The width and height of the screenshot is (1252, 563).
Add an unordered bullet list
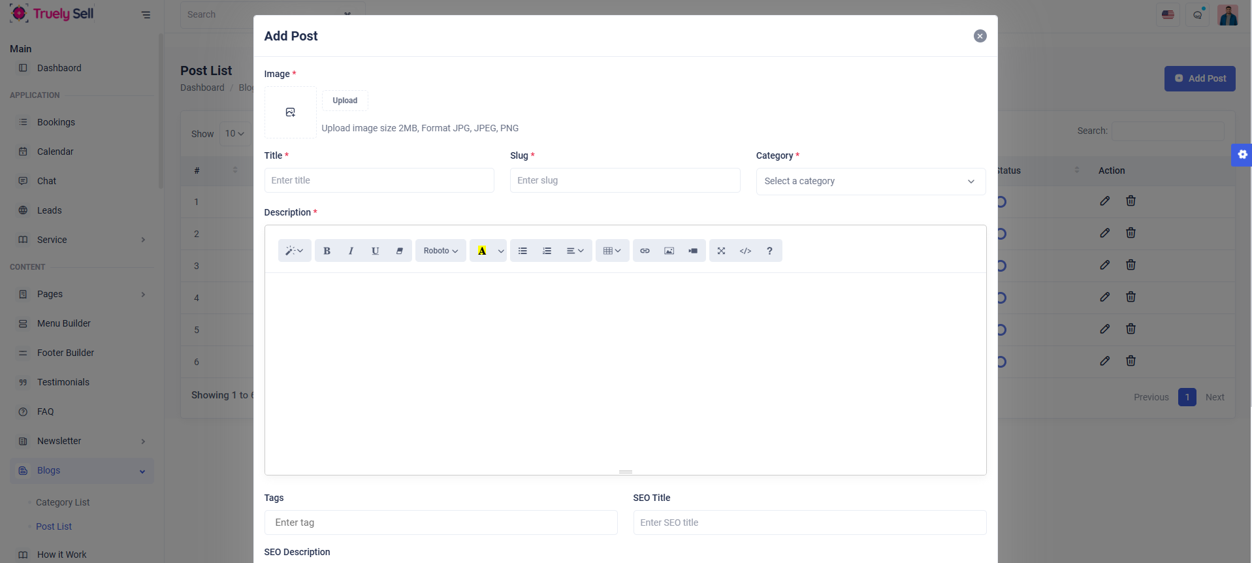522,251
